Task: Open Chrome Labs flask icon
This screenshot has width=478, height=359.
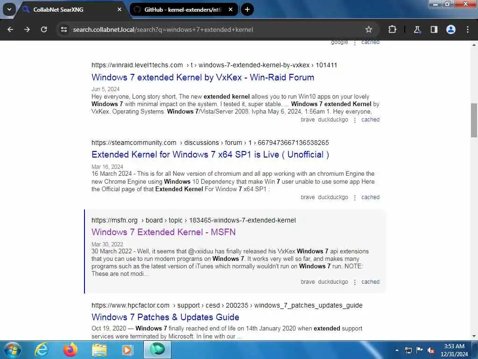Action: (417, 29)
